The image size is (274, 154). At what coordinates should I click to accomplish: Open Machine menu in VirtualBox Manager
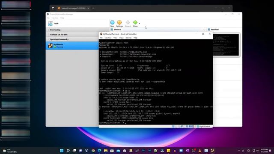tap(55, 18)
